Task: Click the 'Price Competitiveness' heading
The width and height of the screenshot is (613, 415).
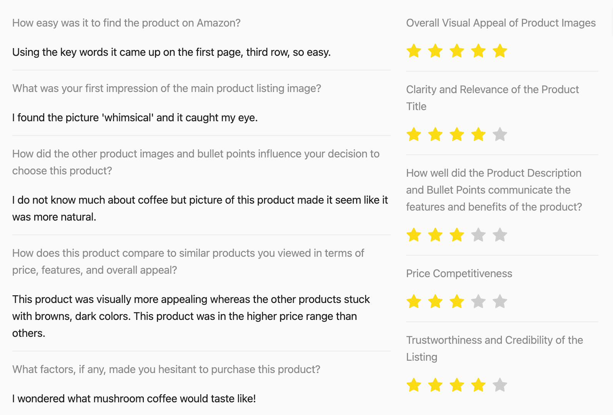Action: pos(459,274)
